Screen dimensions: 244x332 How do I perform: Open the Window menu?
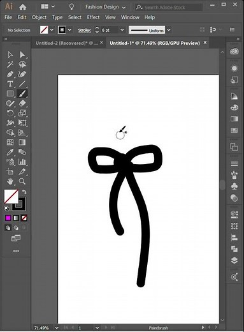(x=130, y=17)
